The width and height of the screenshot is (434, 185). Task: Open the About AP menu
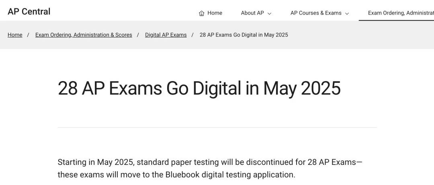coord(256,13)
